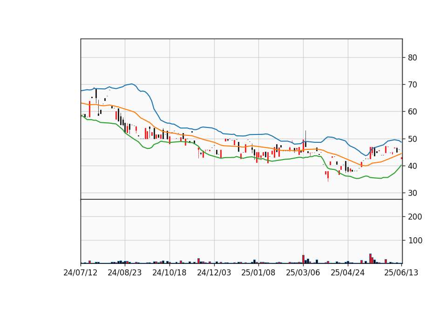Click the volume axis value 100
This screenshot has width=447, height=321.
(415, 241)
